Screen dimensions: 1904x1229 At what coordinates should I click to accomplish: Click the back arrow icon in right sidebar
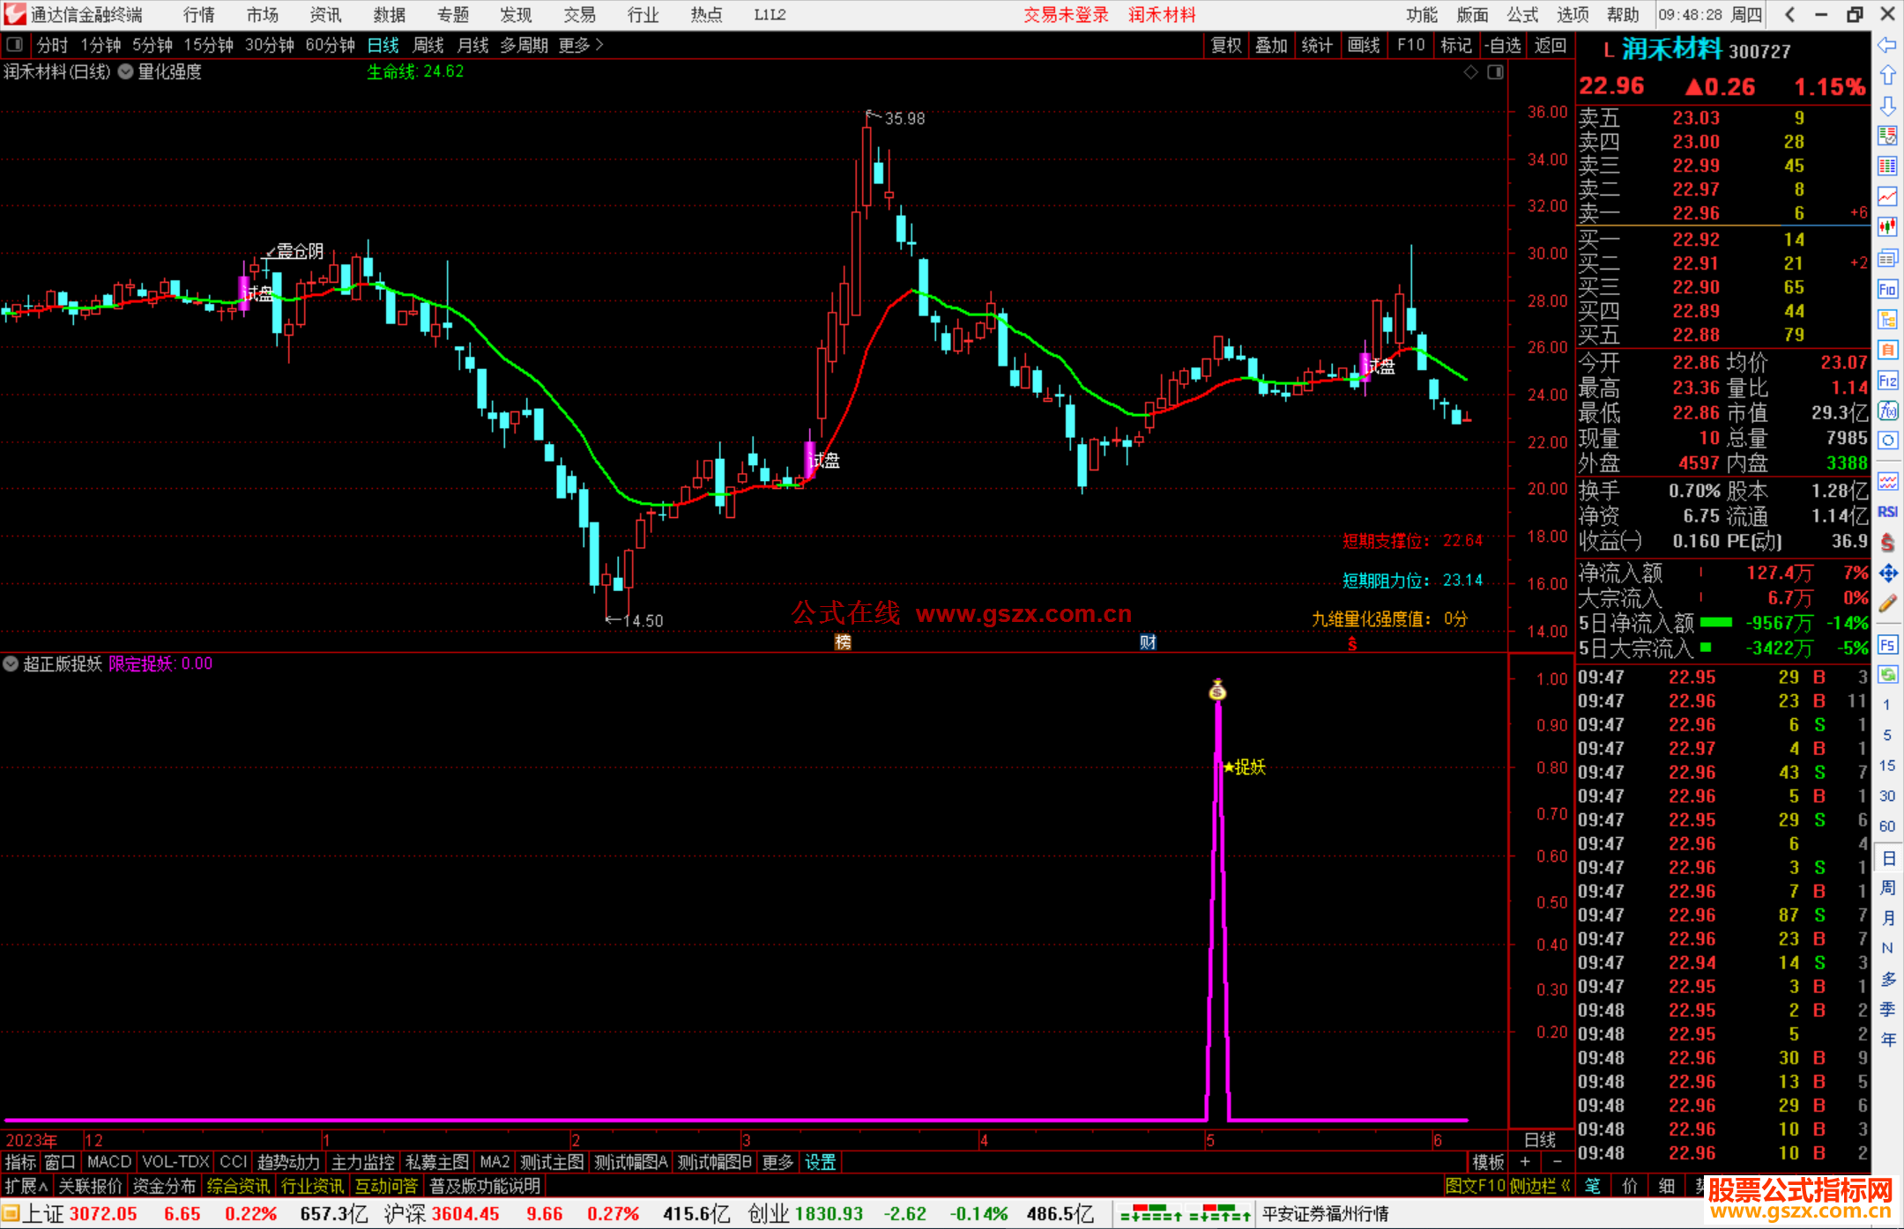[1887, 45]
